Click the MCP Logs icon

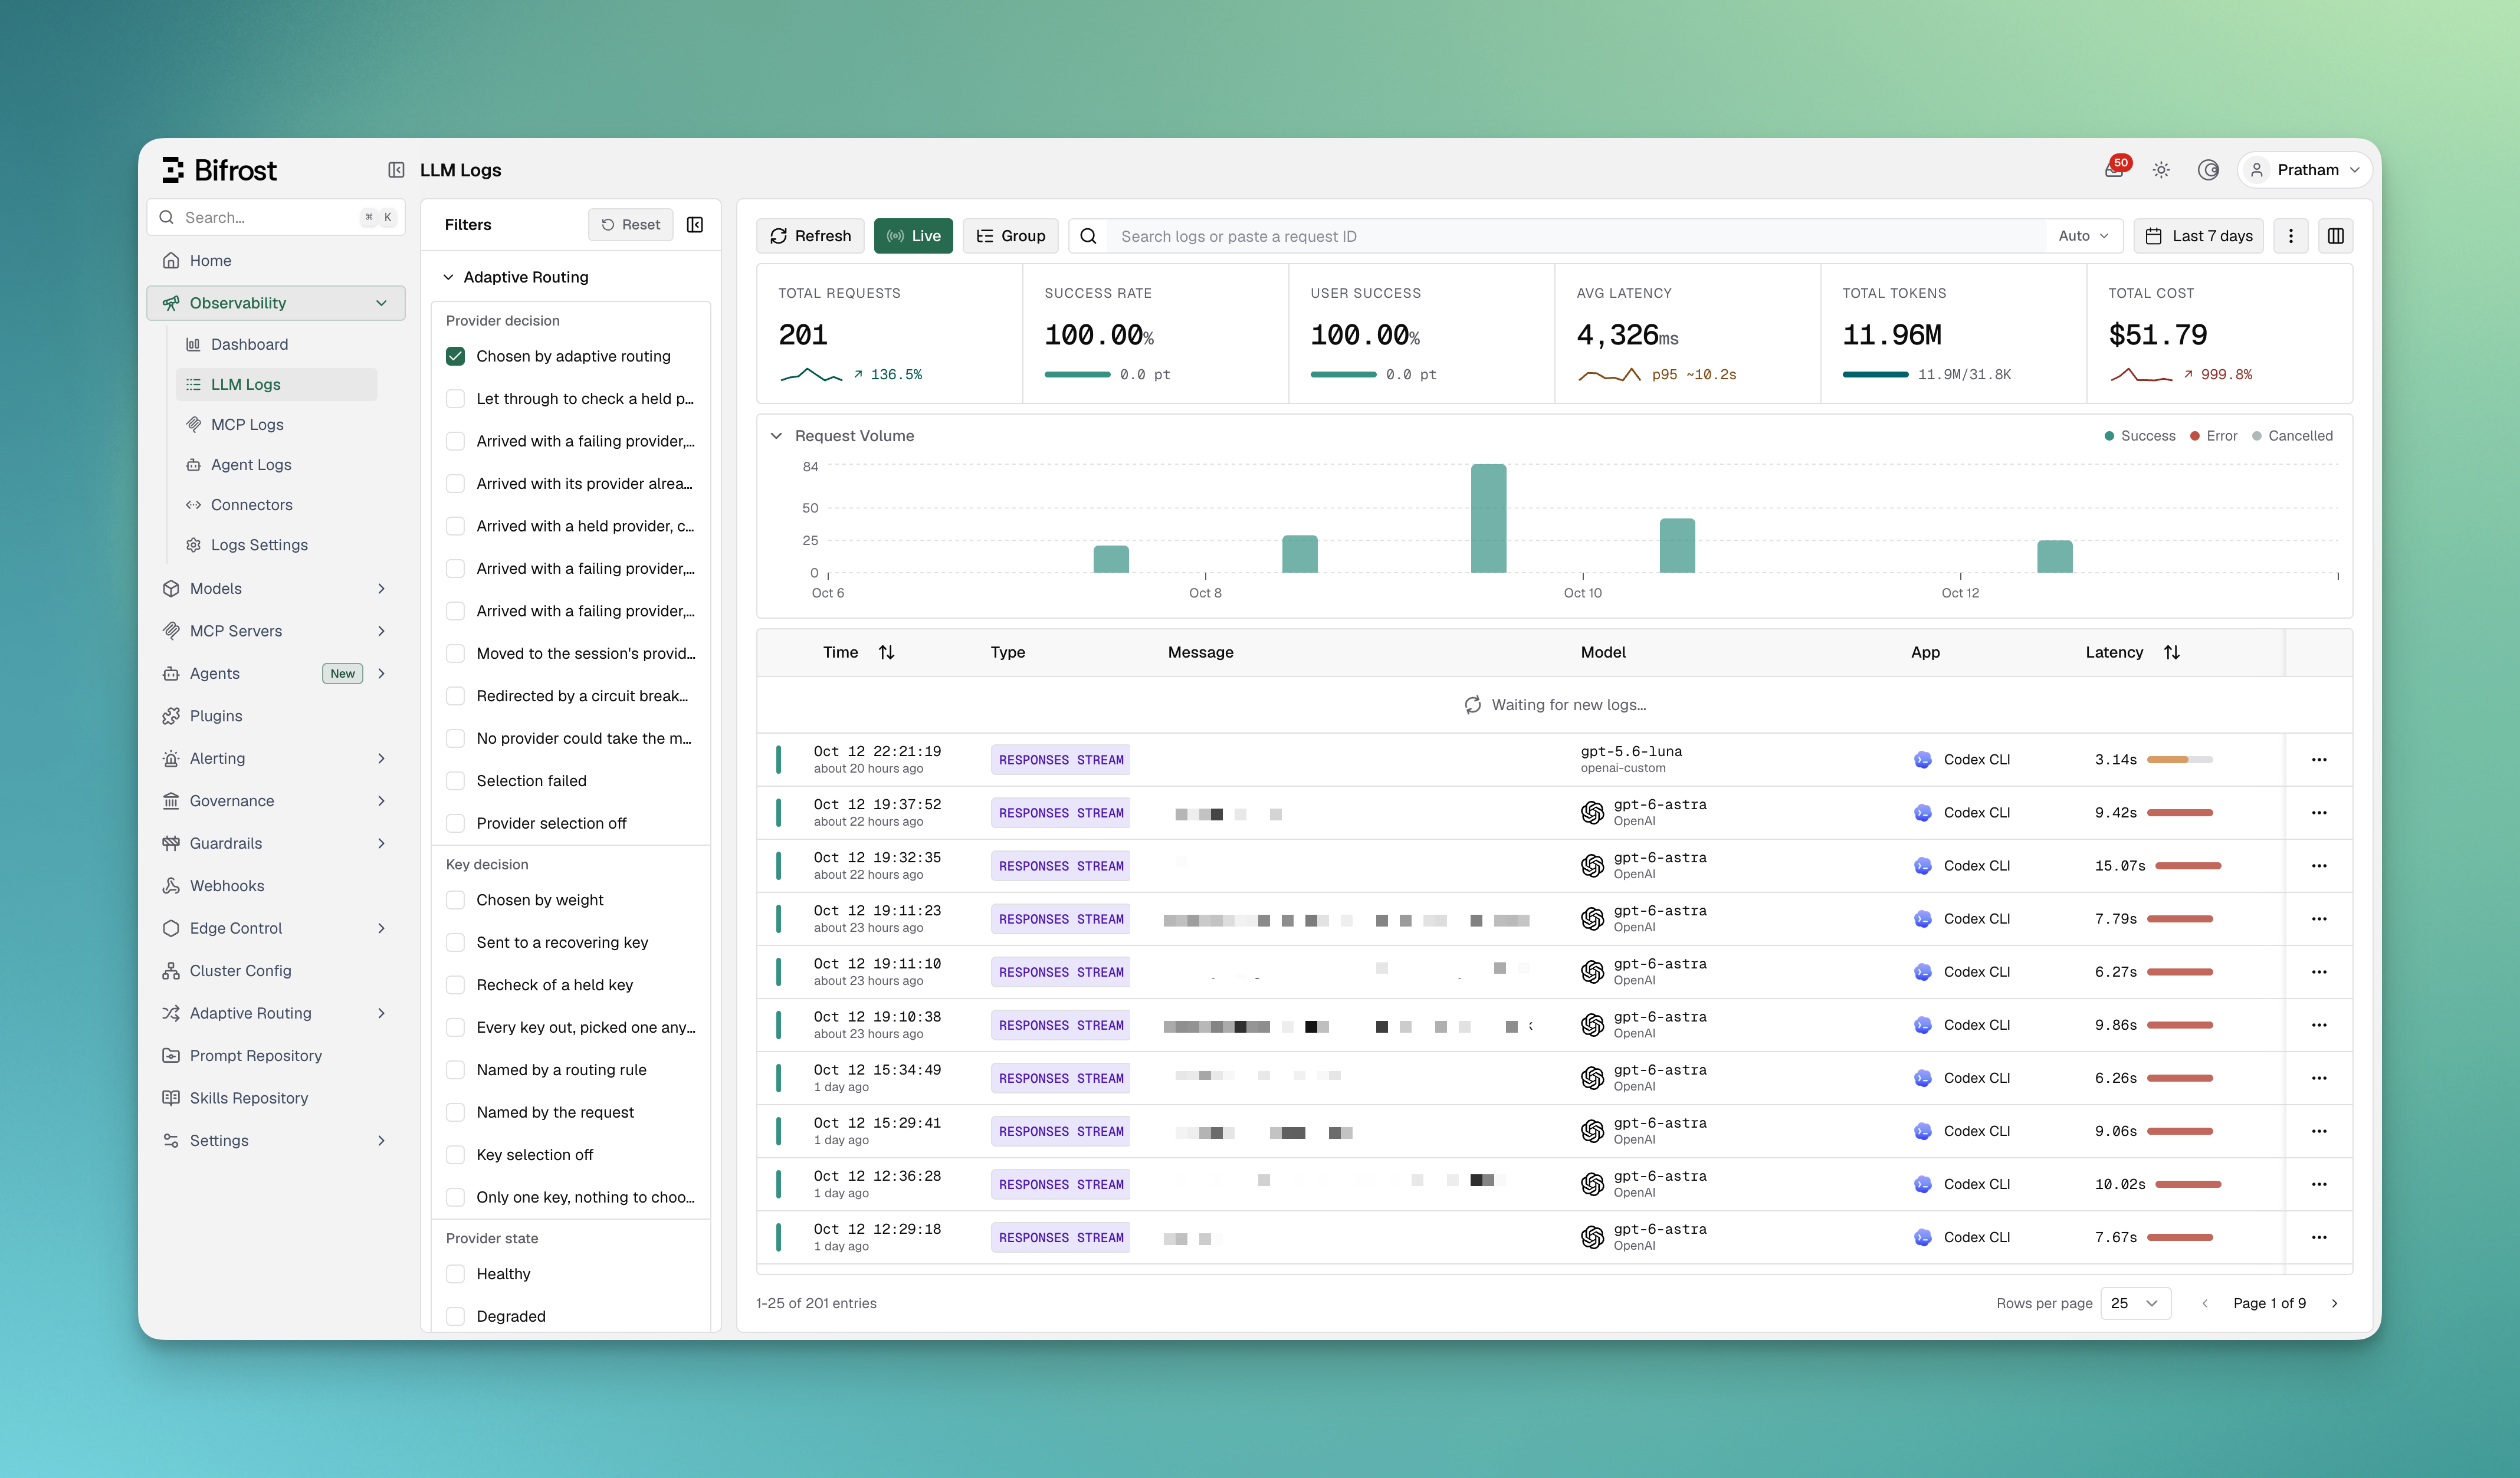194,424
